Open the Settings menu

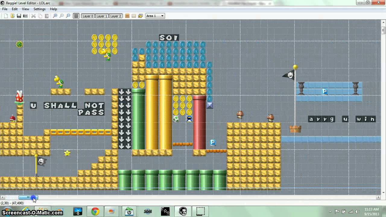point(40,9)
